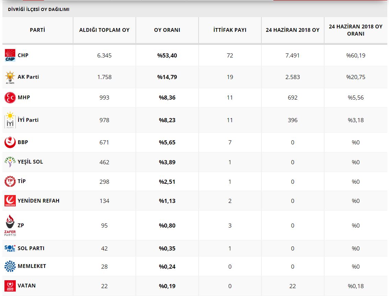This screenshot has width=389, height=296.
Task: Click the DİVRİĞİ İLÇESİ OY DAĞILIMI title
Action: (x=38, y=10)
